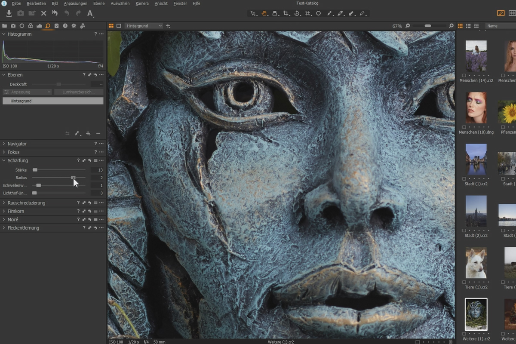Click the Reset adjustments icon
The width and height of the screenshot is (516, 344).
coord(55,13)
